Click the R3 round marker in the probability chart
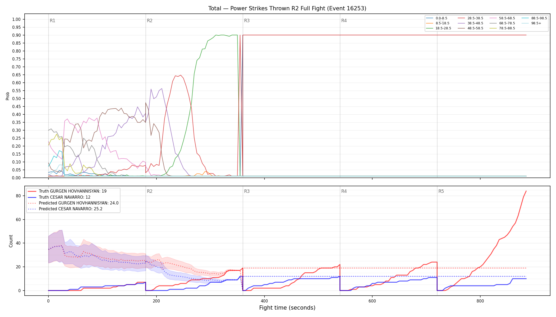This screenshot has width=556, height=317. click(247, 21)
